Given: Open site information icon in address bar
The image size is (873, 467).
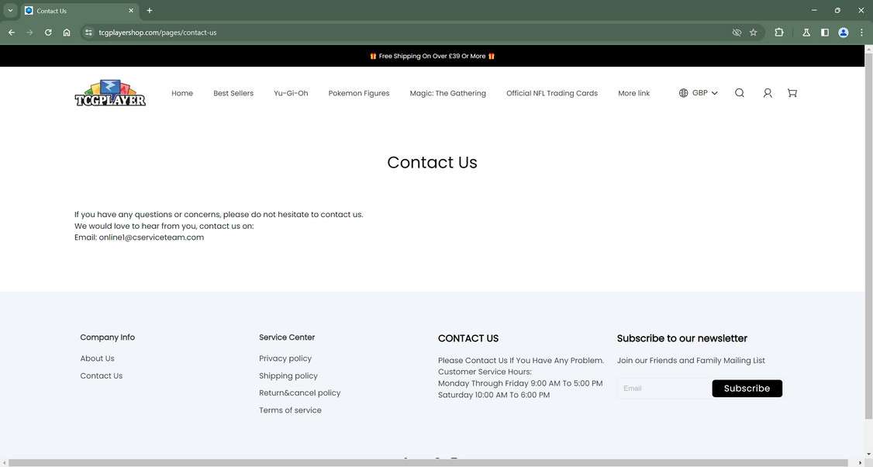Looking at the screenshot, I should click(x=88, y=33).
